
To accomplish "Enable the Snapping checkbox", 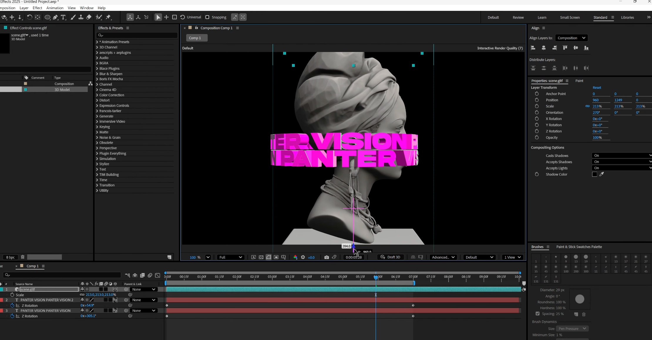I will click(x=207, y=17).
